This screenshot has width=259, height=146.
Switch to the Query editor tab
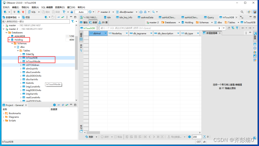tap(209, 17)
